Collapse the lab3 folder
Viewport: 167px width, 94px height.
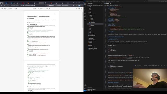pos(90,13)
